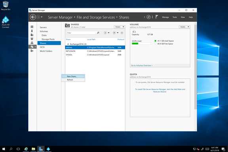Image resolution: width=228 pixels, height=152 pixels.
Task: Open Local Server icon in left strip
Action: [32, 31]
